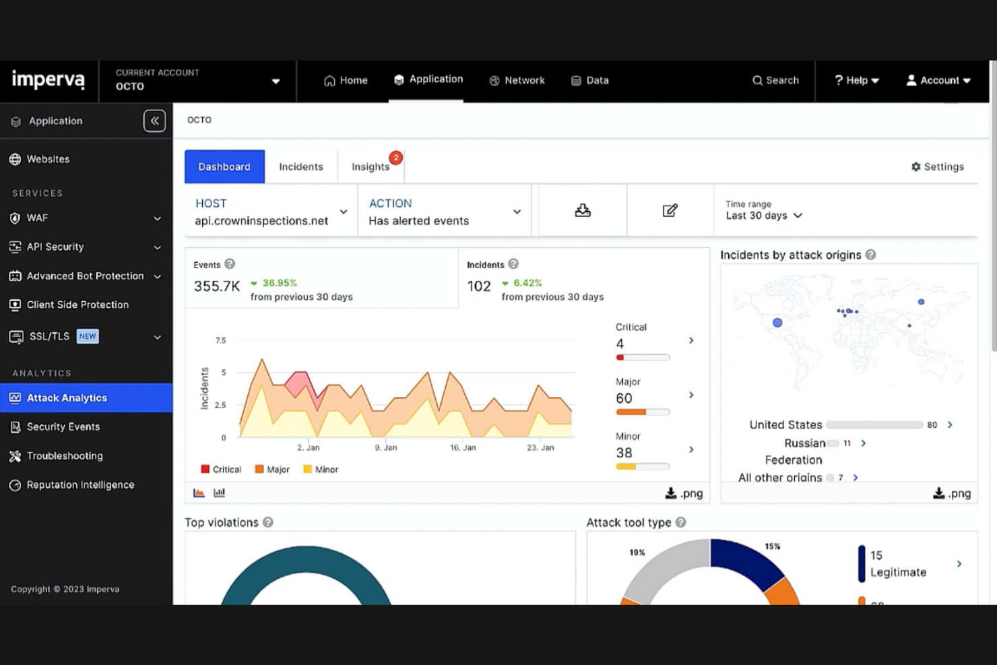Image resolution: width=997 pixels, height=665 pixels.
Task: Switch to the Incidents tab
Action: (x=300, y=166)
